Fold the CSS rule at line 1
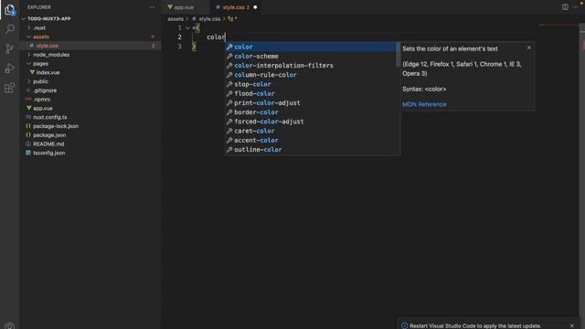Image resolution: width=585 pixels, height=329 pixels. (187, 28)
